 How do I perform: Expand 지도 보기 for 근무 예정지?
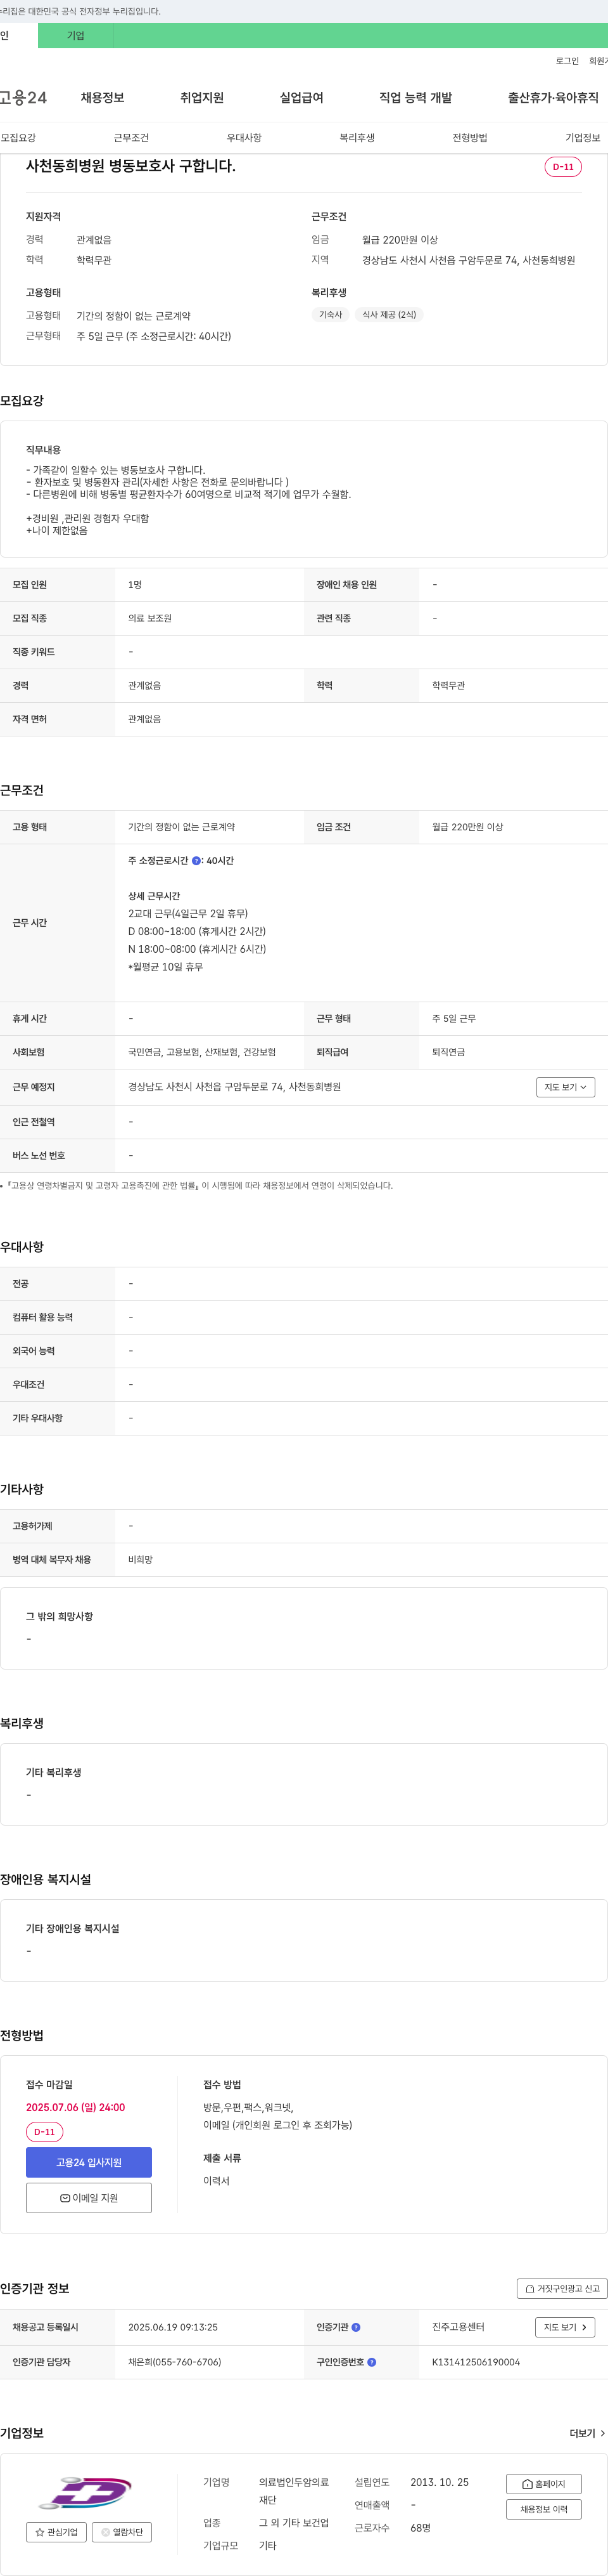click(565, 1087)
